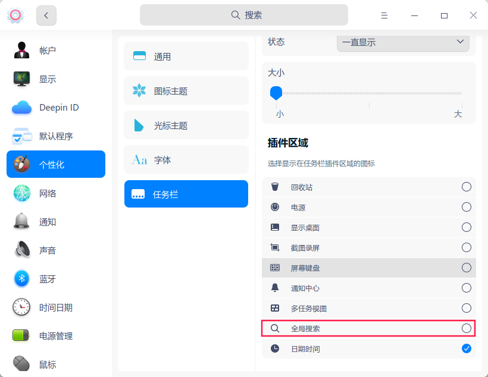Click the taskbar size (大小) slider handle
Viewport: 488px width, 377px height.
coord(276,93)
